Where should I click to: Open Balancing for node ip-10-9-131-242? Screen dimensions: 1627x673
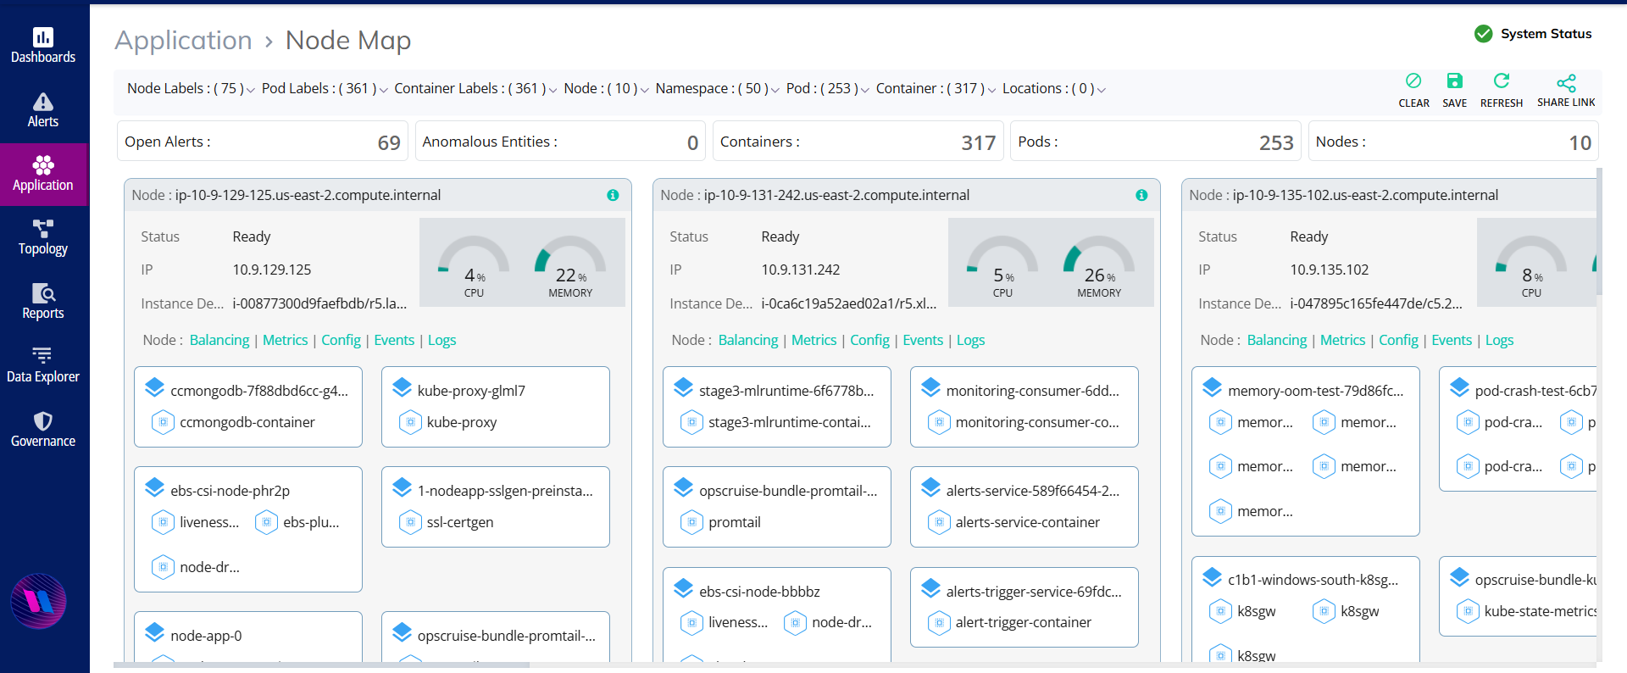click(748, 340)
